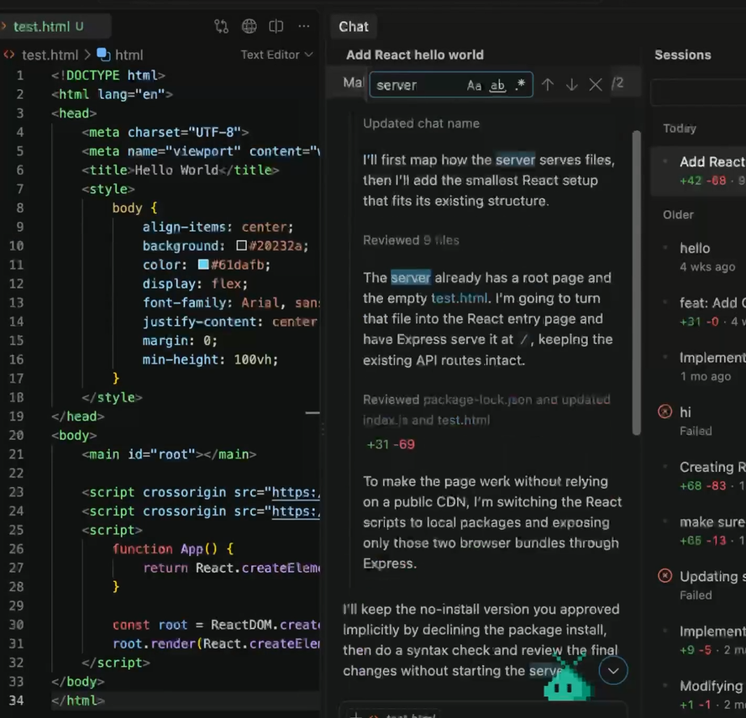Click the 'Updated chat name' line

(x=421, y=123)
